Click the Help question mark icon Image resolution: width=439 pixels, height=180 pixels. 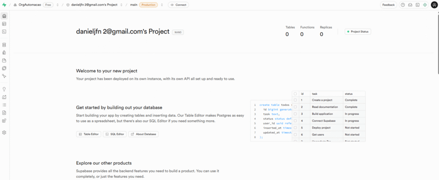tap(403, 5)
